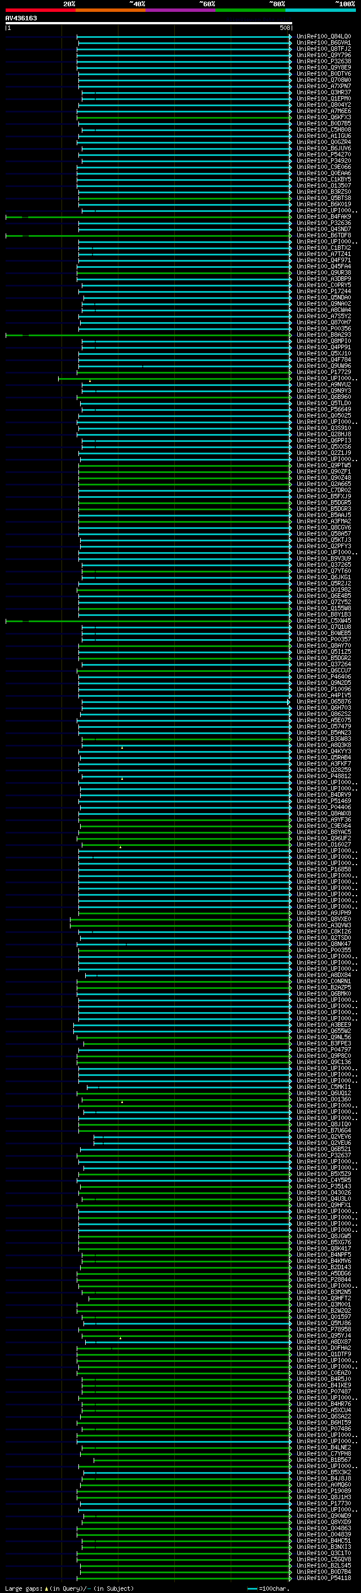Viewport: 361px width, 1593px height.
Task: Select hit label UniRef100_O13507
Action: 323,185
